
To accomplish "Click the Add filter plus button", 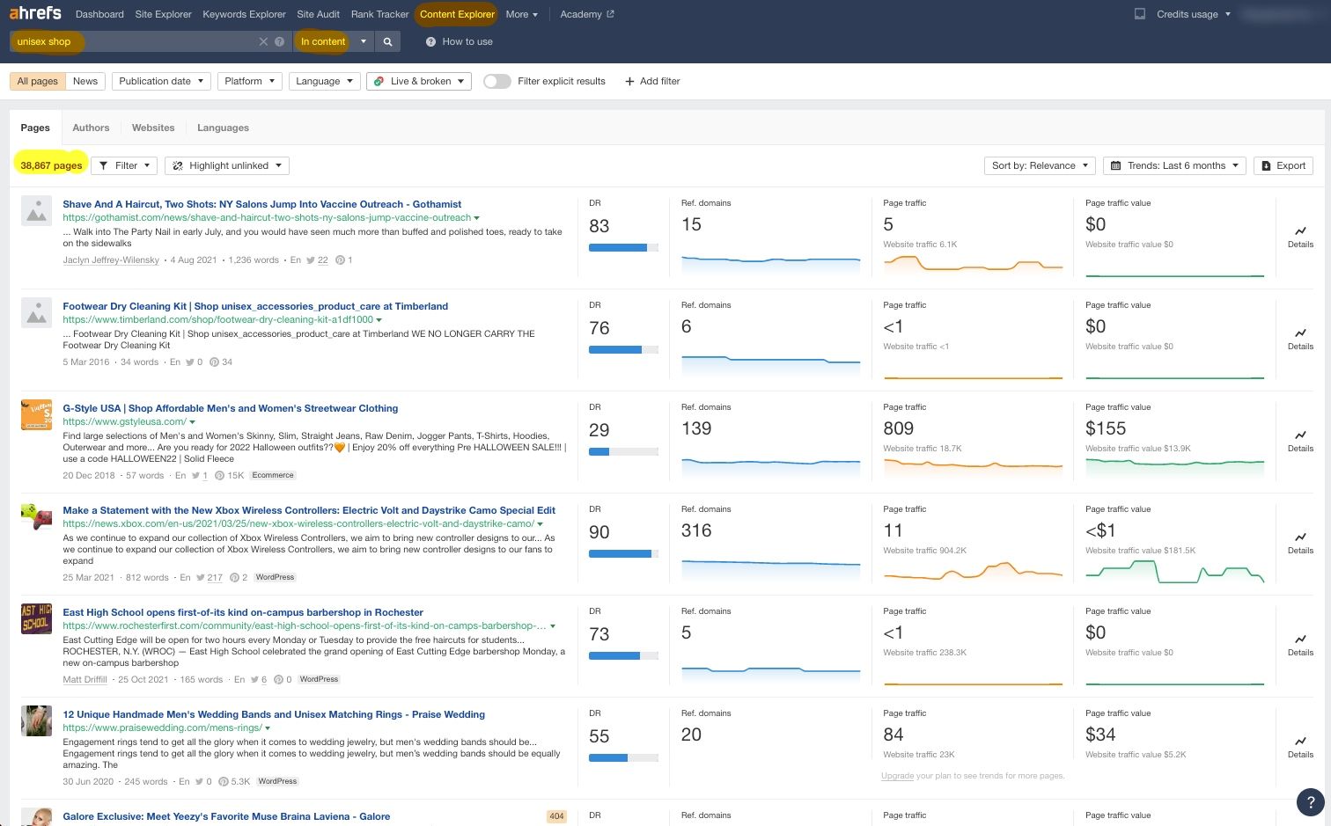I will tap(652, 81).
